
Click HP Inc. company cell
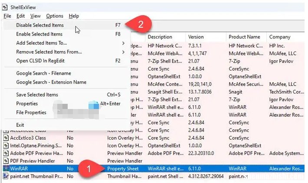[x=277, y=46]
